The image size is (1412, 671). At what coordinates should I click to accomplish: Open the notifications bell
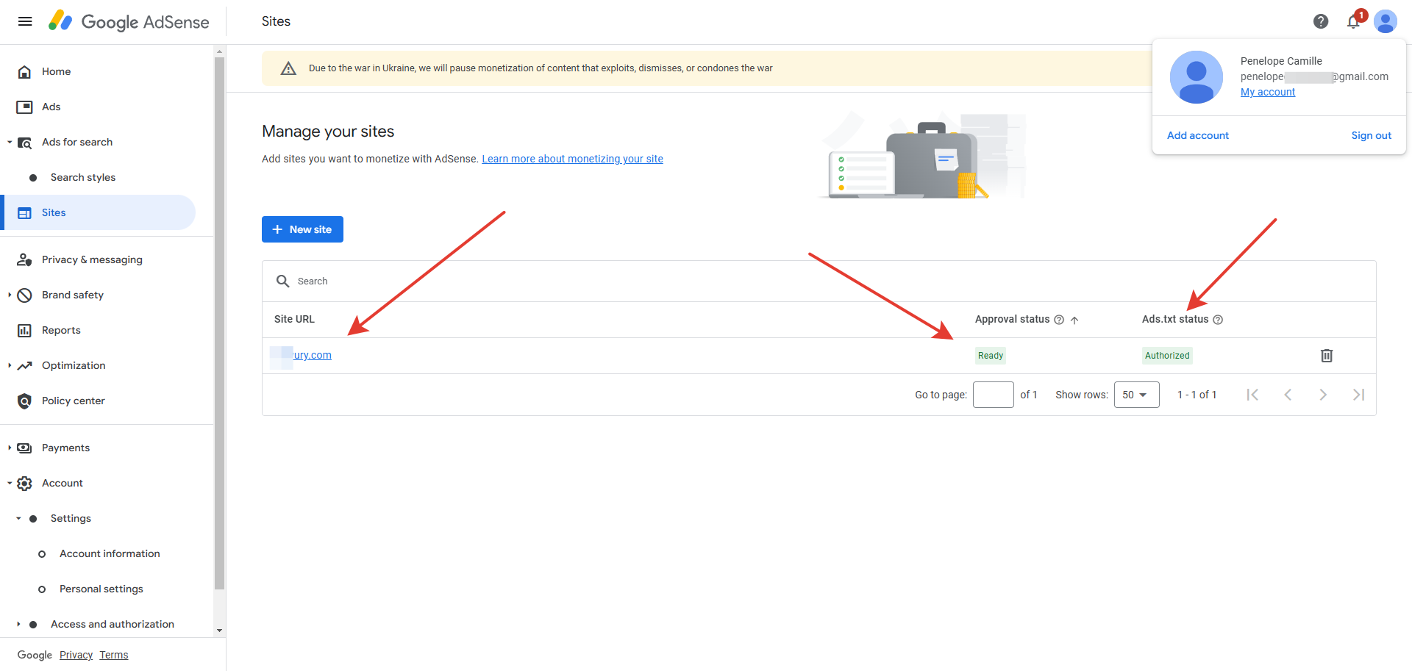click(x=1353, y=21)
